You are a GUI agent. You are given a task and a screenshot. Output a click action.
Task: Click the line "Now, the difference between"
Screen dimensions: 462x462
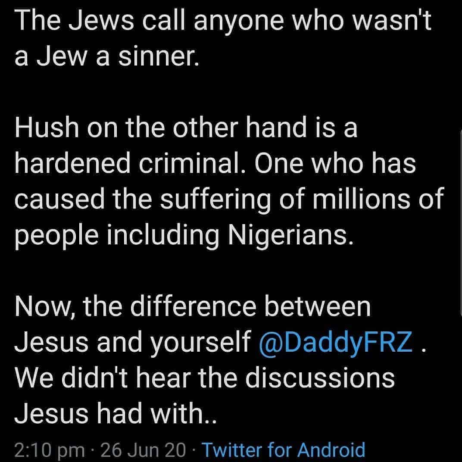(x=193, y=306)
